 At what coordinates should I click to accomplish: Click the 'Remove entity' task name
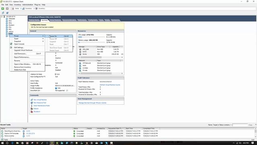pyautogui.click(x=9, y=136)
